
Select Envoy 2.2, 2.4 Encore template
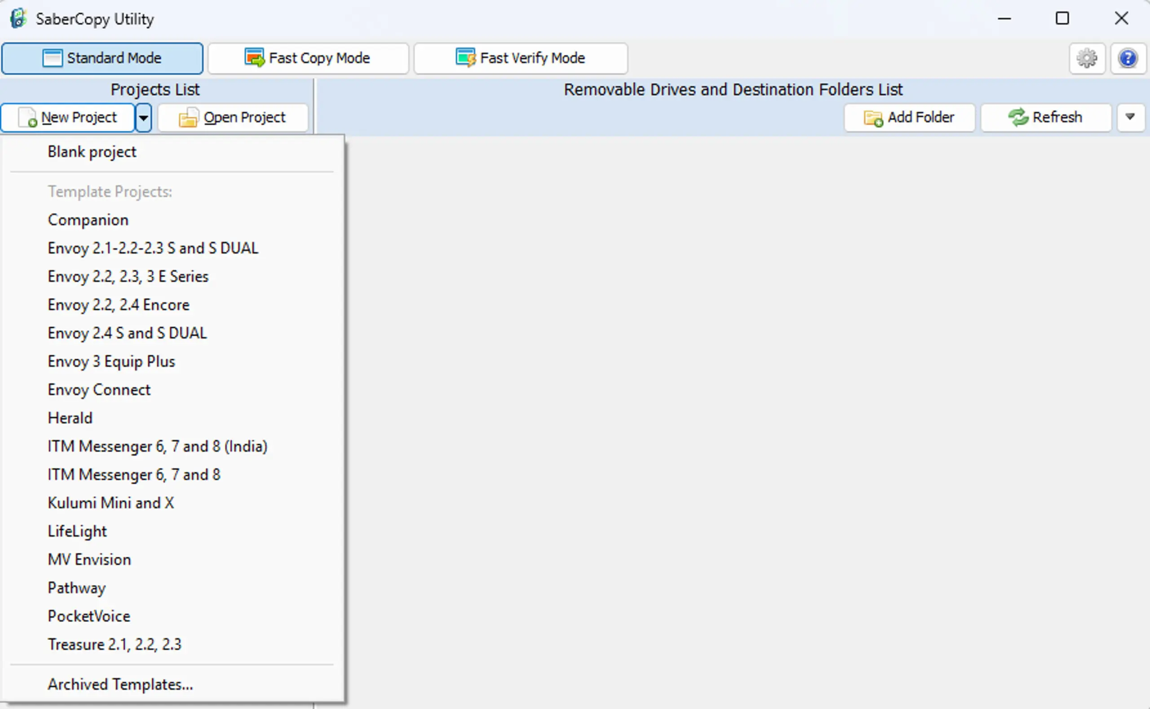pos(172,305)
